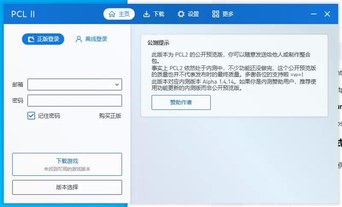Click the 赞助作者 sponsor button

(181, 102)
